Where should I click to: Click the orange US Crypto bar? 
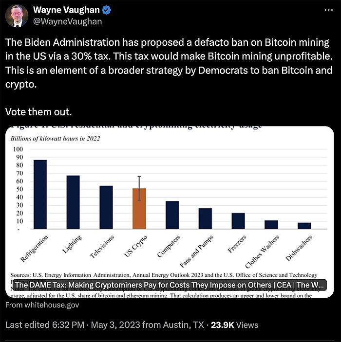pyautogui.click(x=139, y=208)
